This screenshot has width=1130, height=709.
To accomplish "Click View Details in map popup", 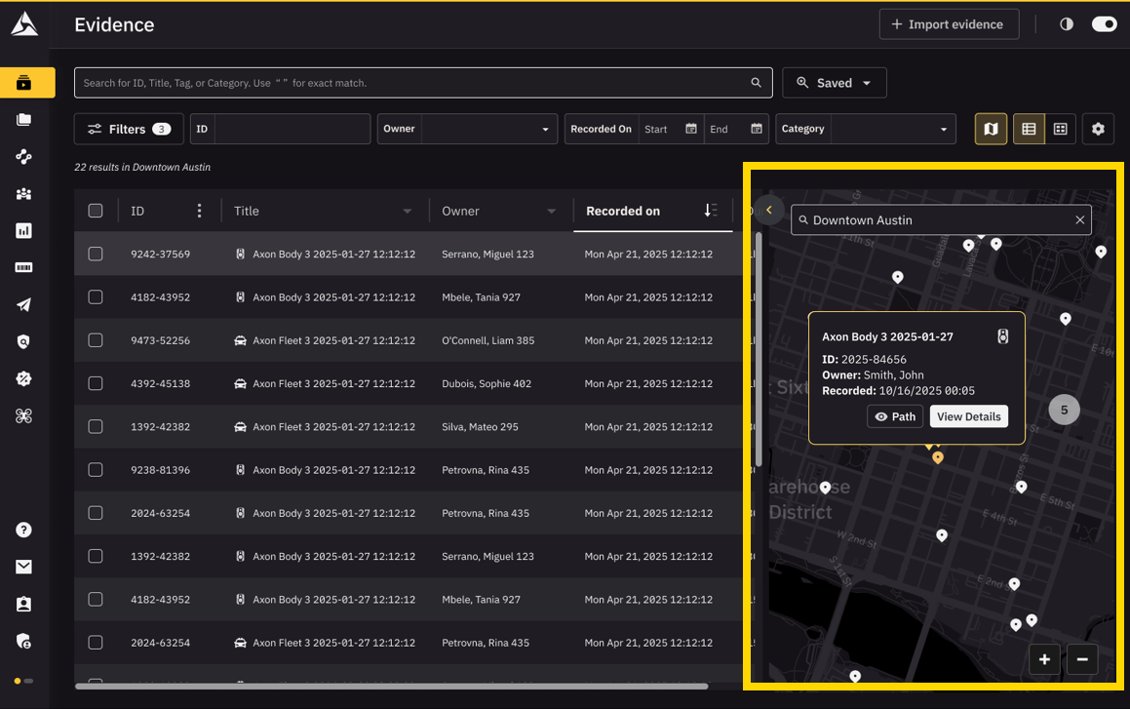I will click(968, 416).
